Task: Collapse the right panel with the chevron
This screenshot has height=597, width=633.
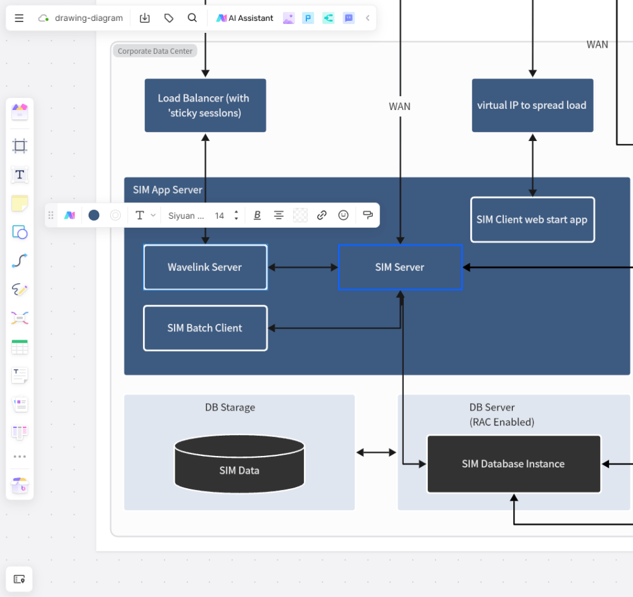Action: coord(368,18)
